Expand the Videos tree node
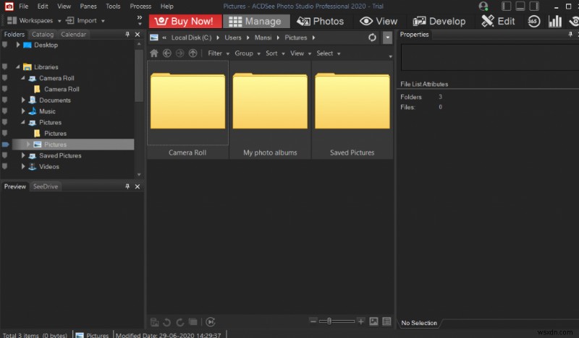Viewport: 579px width, 338px height. pos(23,167)
